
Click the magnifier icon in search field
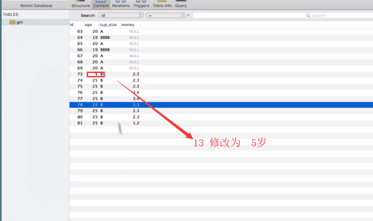(308, 15)
